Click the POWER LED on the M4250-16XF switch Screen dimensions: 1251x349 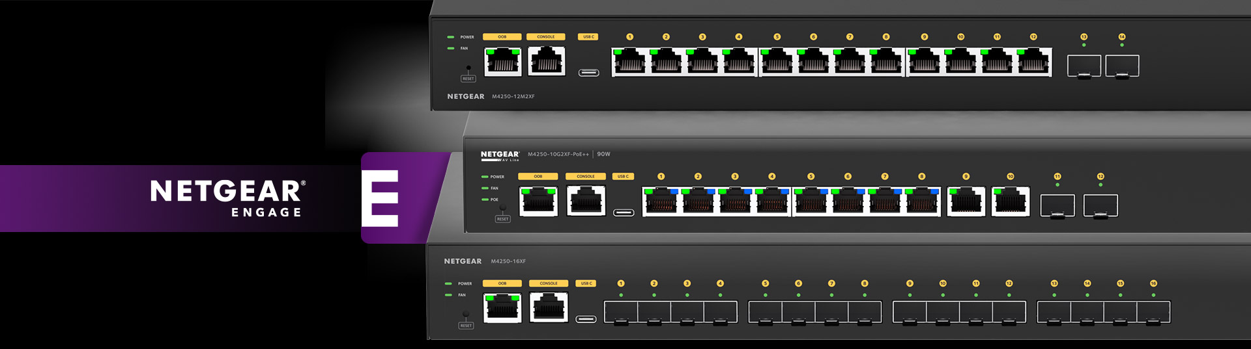pos(448,284)
